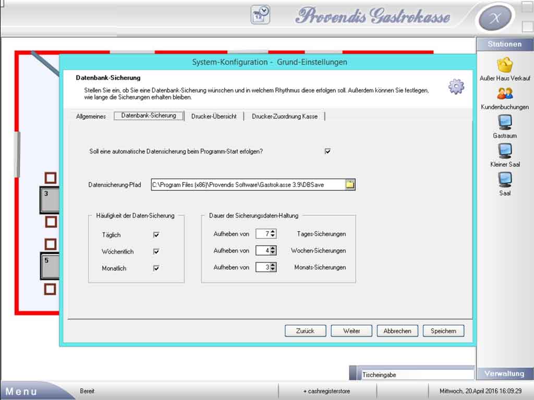Screen dimensions: 534x400
Task: Click the round X exit button
Action: (495, 18)
